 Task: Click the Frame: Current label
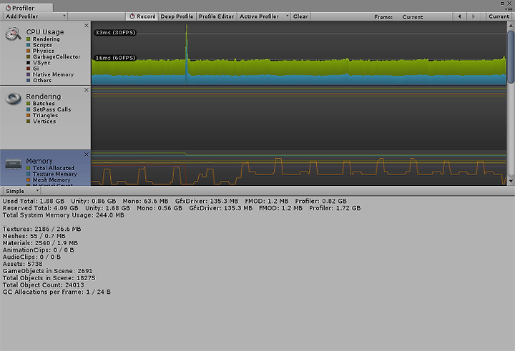398,16
